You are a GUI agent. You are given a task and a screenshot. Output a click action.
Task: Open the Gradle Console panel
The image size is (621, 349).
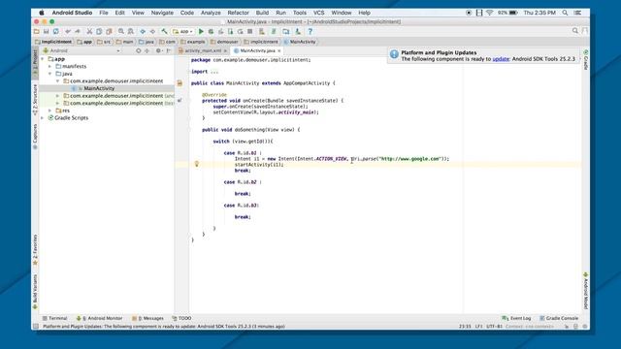pyautogui.click(x=559, y=318)
